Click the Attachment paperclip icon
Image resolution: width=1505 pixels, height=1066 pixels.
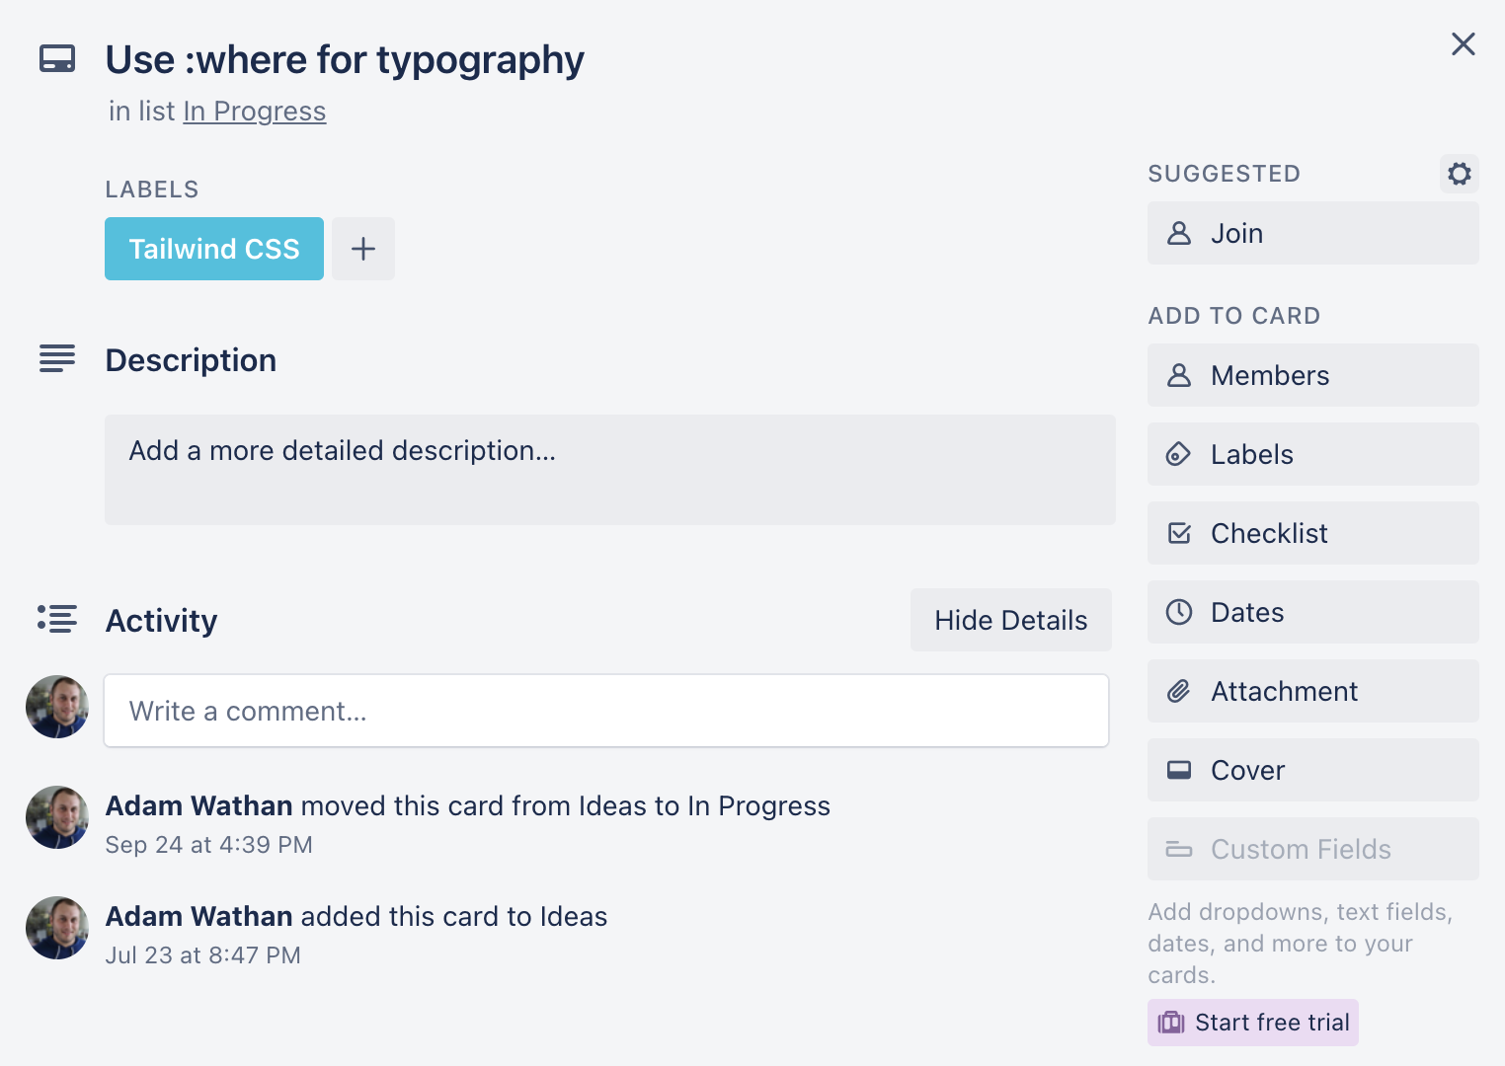click(x=1178, y=691)
